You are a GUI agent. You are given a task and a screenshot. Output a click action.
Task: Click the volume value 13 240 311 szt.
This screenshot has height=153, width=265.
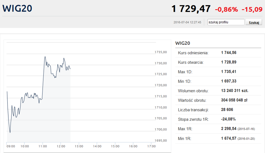[235, 91]
